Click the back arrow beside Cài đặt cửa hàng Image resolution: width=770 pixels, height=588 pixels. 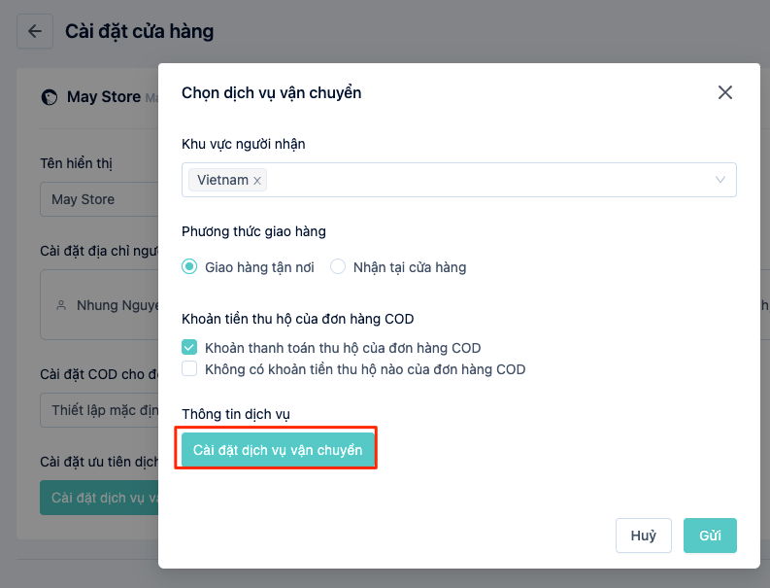coord(35,31)
